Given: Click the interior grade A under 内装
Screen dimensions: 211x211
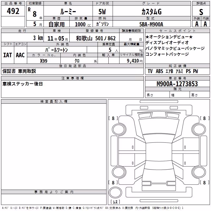Looking at the screenshot, I should click(x=205, y=24).
